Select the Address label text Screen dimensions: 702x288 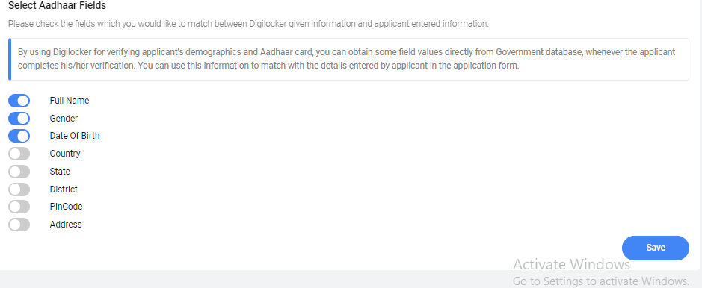tap(66, 225)
